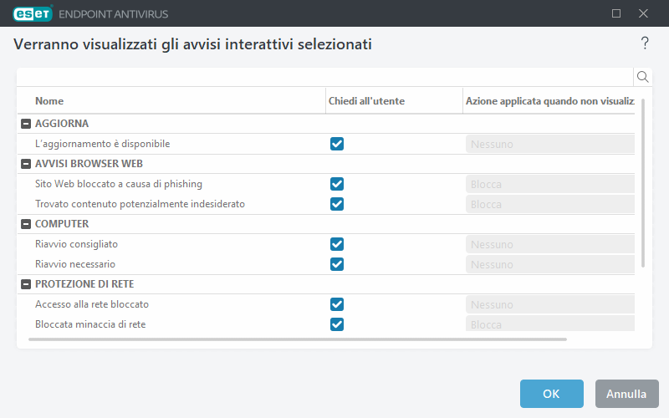This screenshot has width=669, height=418.
Task: Collapse the AVVISI BROWSER WEB group
Action: pos(26,164)
